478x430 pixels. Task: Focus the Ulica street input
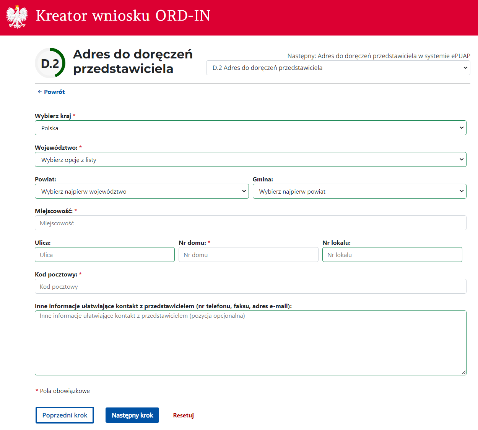[x=104, y=255]
